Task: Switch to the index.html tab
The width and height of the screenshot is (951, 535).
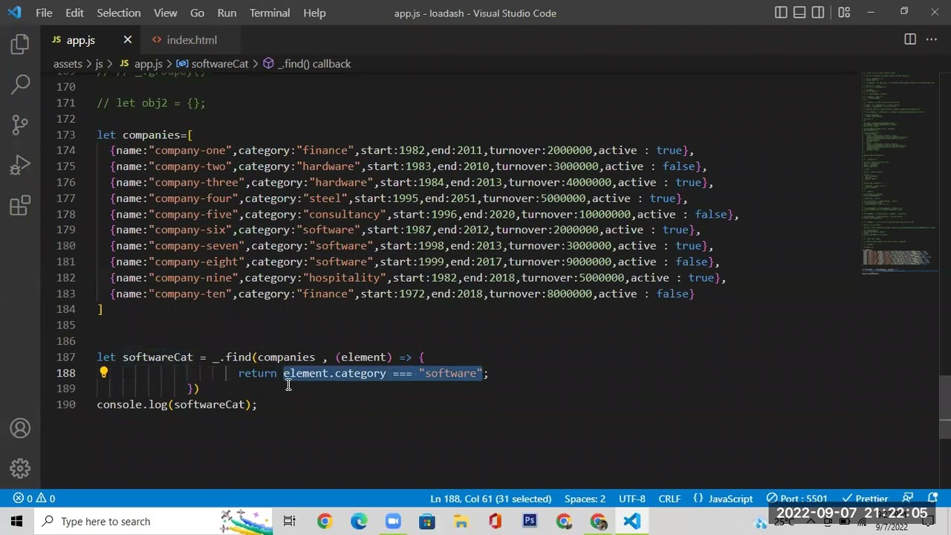Action: pos(191,40)
